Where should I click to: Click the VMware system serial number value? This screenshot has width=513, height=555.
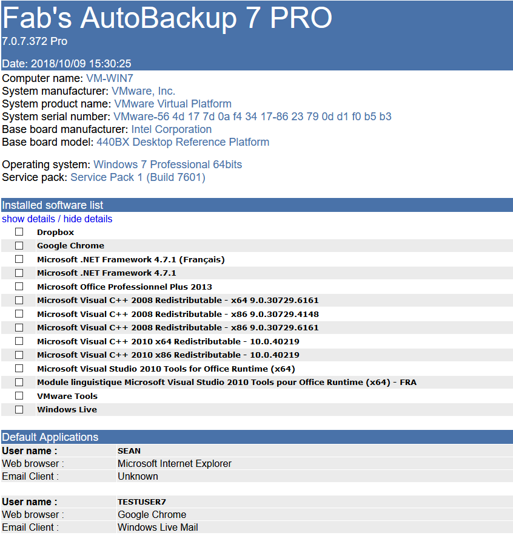[x=252, y=117]
